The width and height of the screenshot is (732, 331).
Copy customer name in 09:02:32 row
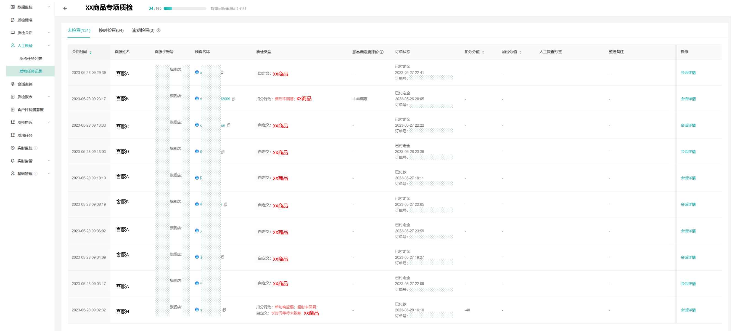point(224,310)
